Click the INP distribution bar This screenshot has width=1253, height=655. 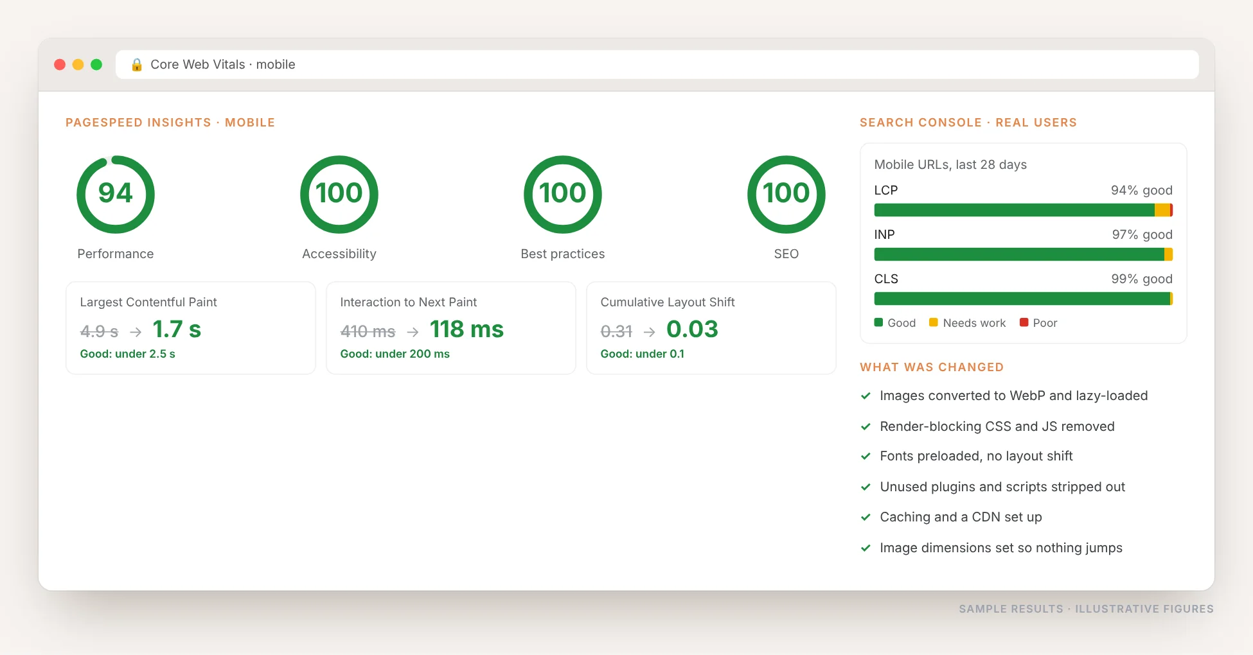pos(1024,254)
